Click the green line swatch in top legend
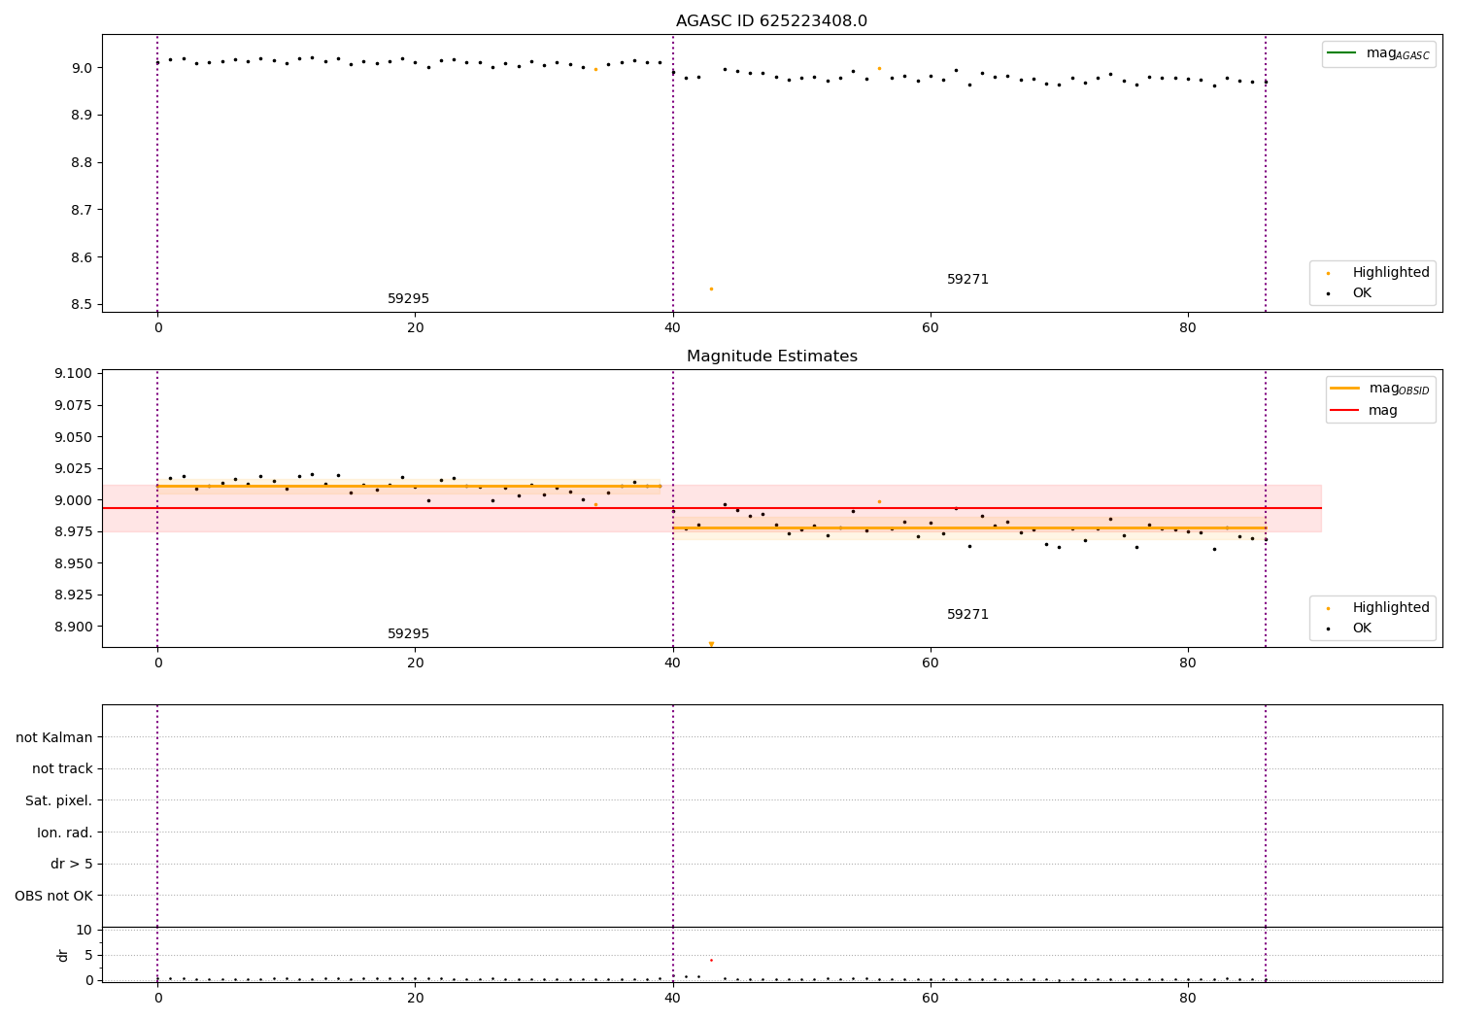1457x1020 pixels. [1342, 53]
